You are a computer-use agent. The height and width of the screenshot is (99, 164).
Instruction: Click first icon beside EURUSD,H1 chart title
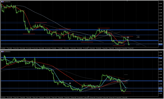(x=2, y=52)
